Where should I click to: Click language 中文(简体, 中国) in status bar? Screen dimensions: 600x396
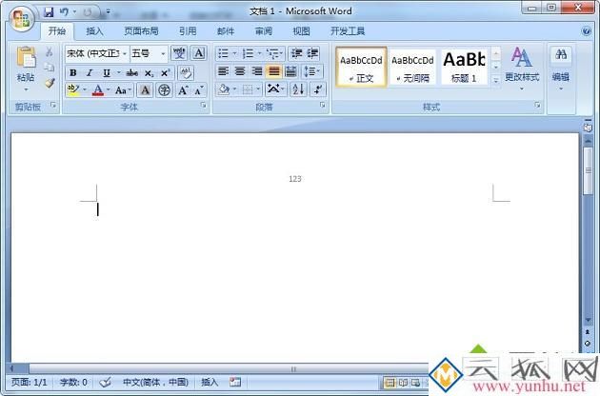pyautogui.click(x=155, y=382)
